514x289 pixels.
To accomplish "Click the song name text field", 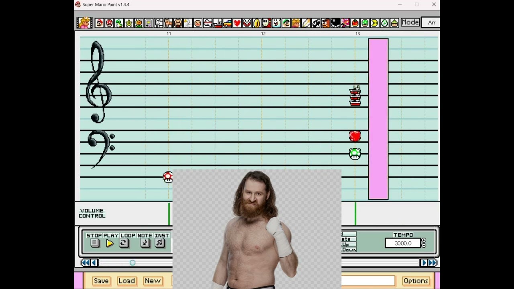I will tap(368, 281).
